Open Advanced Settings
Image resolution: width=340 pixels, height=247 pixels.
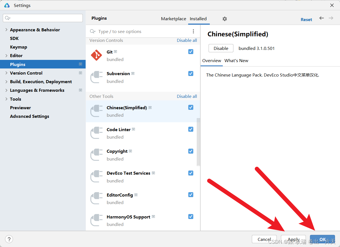pyautogui.click(x=30, y=116)
